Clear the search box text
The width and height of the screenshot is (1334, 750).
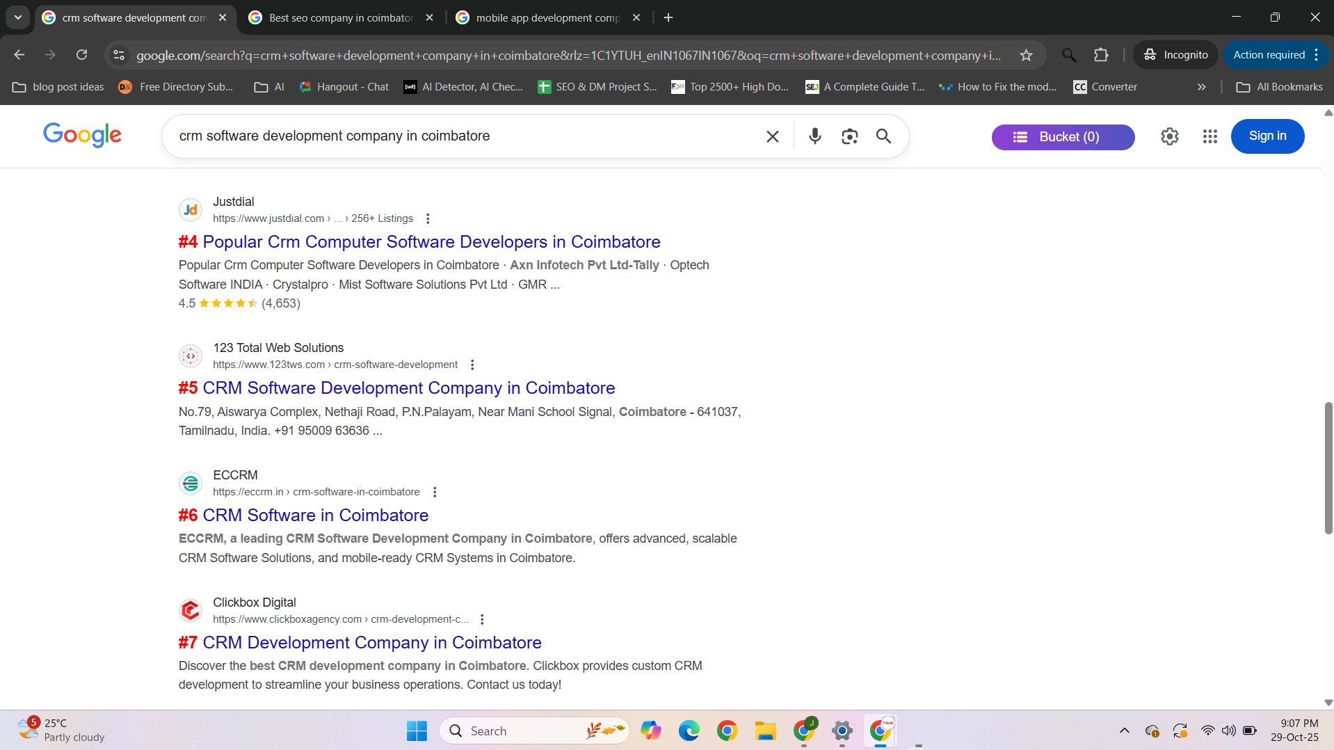click(772, 136)
